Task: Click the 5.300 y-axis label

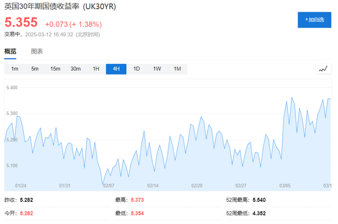Action: pos(12,113)
